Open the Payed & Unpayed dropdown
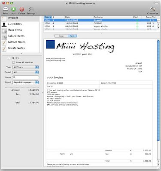Image resolution: width=161 pixels, height=171 pixels. (x=25, y=83)
